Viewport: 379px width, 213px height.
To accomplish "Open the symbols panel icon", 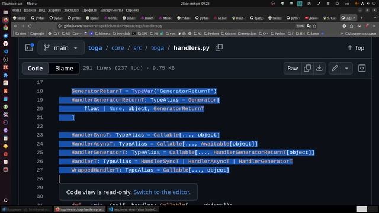I will click(362, 69).
